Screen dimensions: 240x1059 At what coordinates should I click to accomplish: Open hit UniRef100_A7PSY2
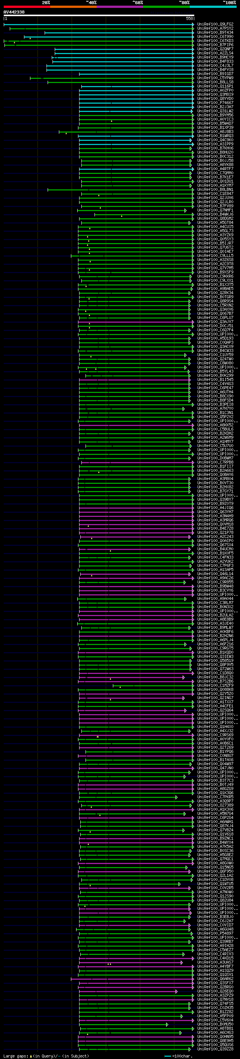tap(215, 29)
